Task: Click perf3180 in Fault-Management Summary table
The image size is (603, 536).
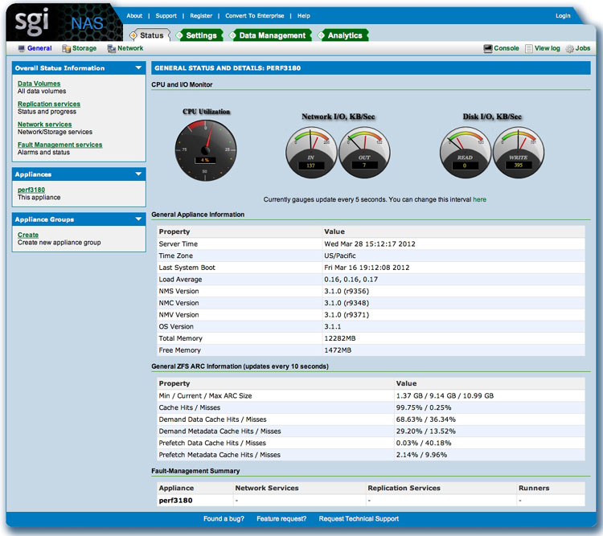Action: pyautogui.click(x=175, y=501)
